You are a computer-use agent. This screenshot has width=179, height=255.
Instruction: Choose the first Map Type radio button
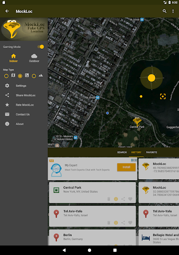(6, 76)
